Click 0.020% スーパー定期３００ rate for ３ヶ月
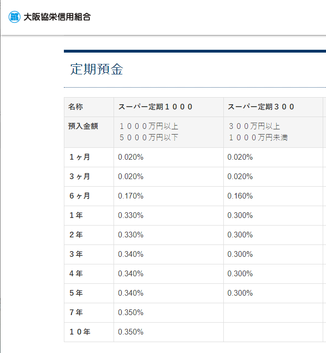This screenshot has height=353, width=326. pyautogui.click(x=240, y=176)
